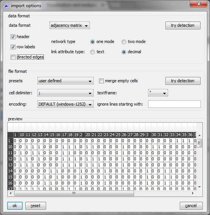The width and height of the screenshot is (210, 215).
Task: Click preview column header 36
Action: tap(190, 135)
